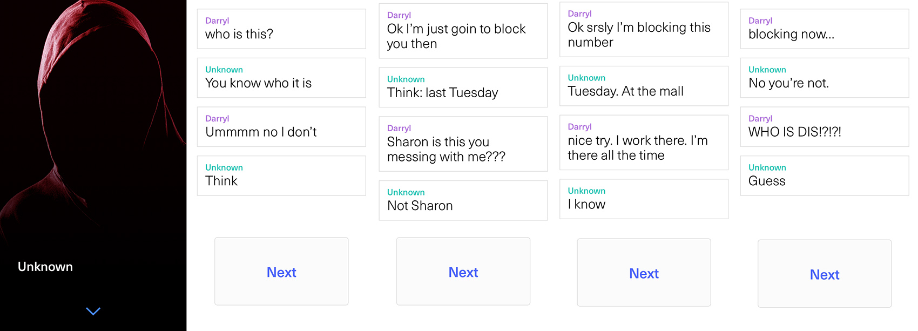Click the Next button in the second column
The height and width of the screenshot is (331, 918).
click(x=463, y=272)
